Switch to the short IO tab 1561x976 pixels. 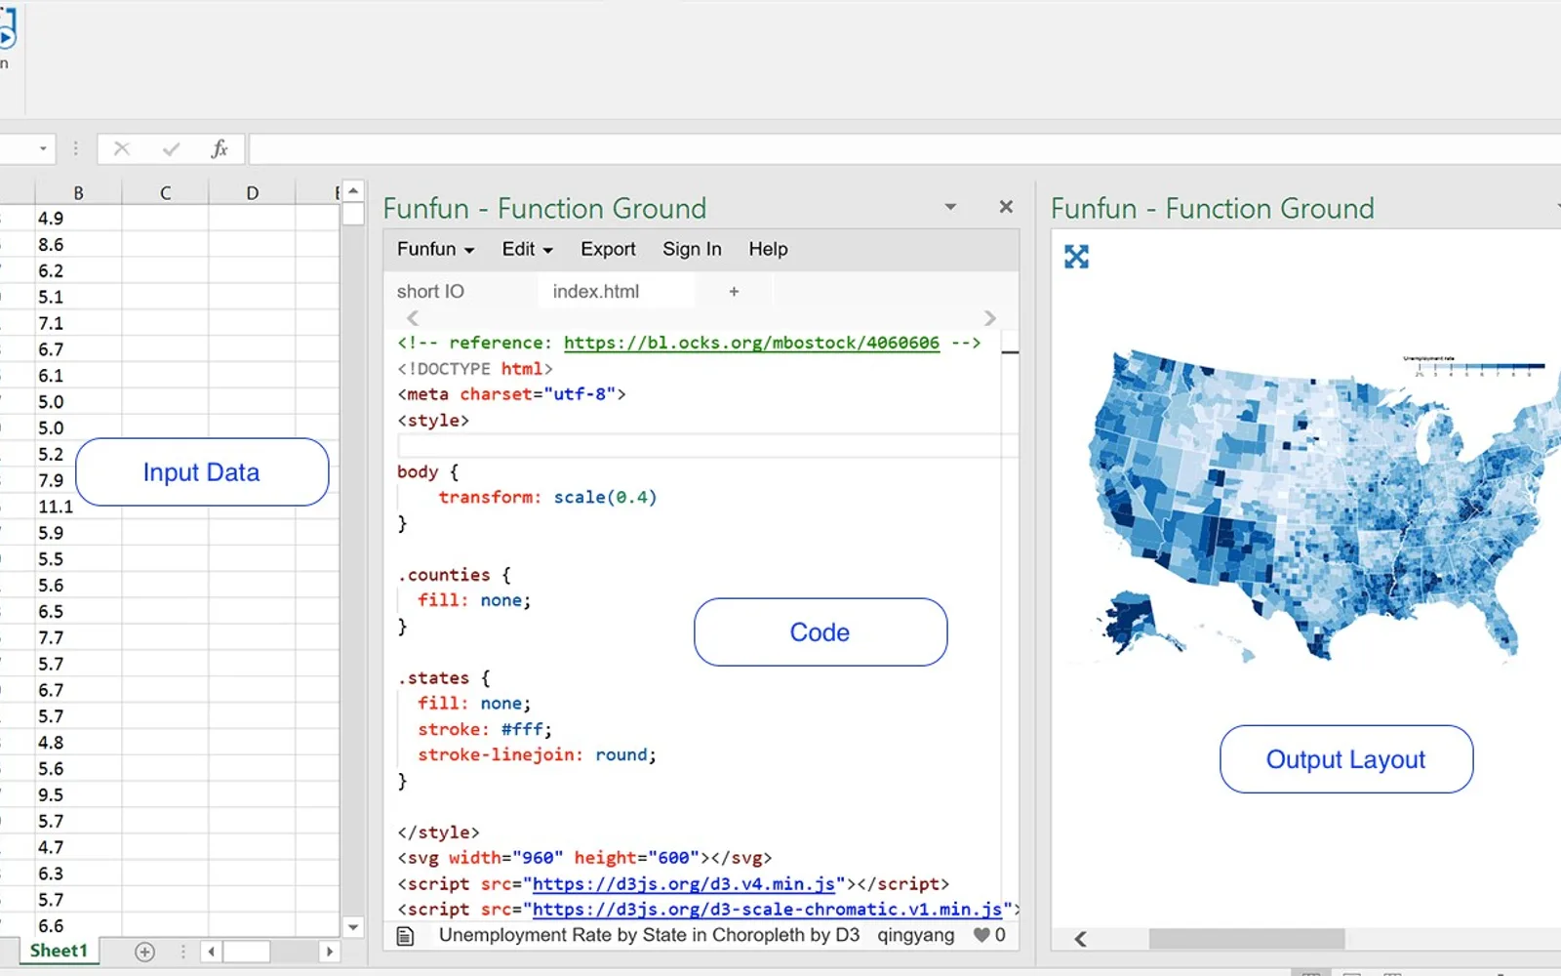[x=430, y=291]
